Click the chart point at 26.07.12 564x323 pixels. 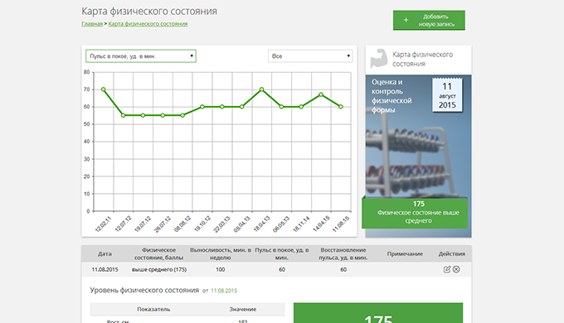(163, 115)
